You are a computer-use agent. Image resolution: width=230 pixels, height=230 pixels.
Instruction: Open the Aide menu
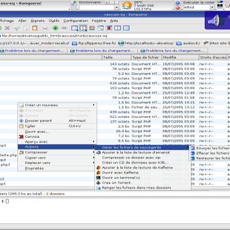[x=114, y=21]
